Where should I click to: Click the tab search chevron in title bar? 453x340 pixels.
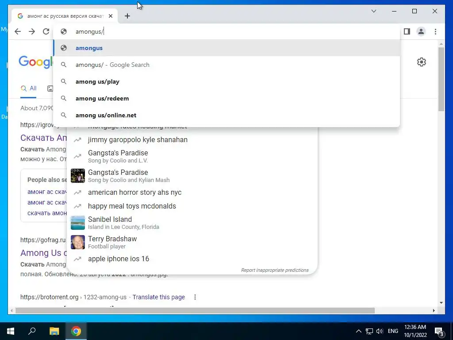click(x=373, y=11)
